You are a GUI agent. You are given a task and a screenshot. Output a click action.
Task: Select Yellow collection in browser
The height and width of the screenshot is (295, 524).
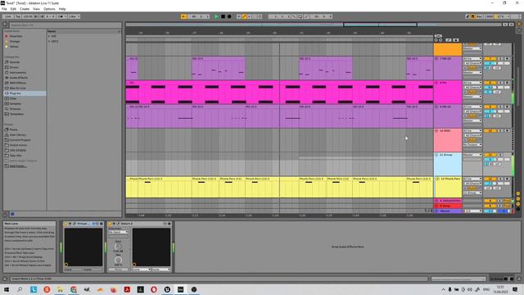tap(14, 47)
